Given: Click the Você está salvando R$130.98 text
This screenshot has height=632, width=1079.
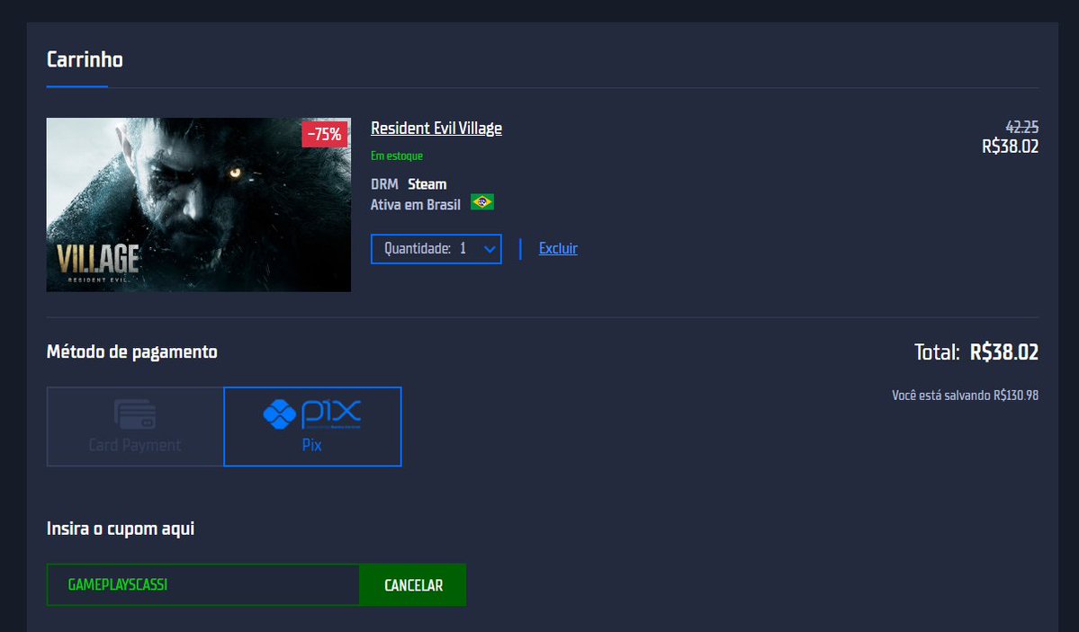Looking at the screenshot, I should [x=966, y=396].
